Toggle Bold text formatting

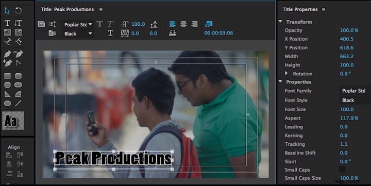pos(99,24)
